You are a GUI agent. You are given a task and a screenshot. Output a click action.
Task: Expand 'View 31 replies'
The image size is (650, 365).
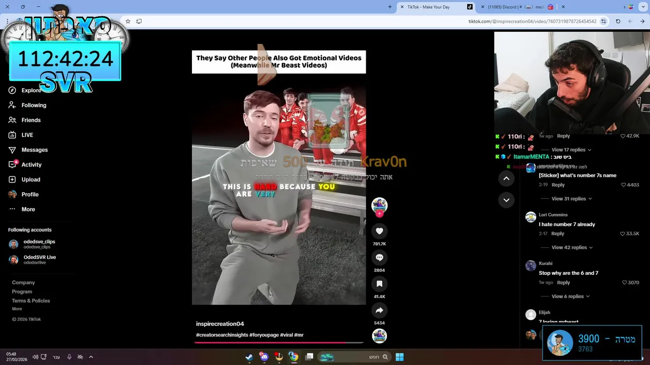coord(572,199)
